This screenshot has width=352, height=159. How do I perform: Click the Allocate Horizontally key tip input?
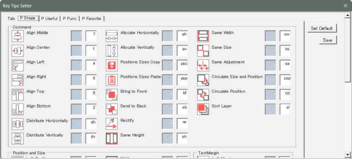pos(183,36)
